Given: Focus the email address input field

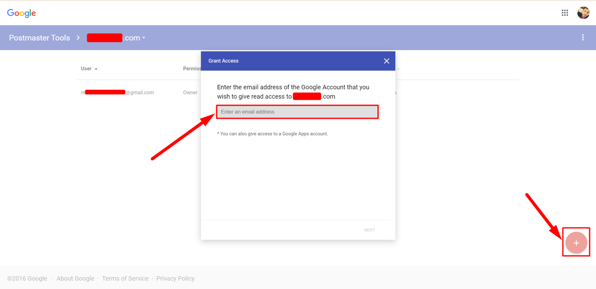Looking at the screenshot, I should (x=297, y=112).
